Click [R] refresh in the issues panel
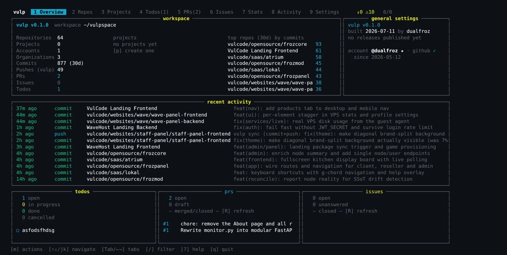The width and height of the screenshot is (507, 255). point(361,211)
